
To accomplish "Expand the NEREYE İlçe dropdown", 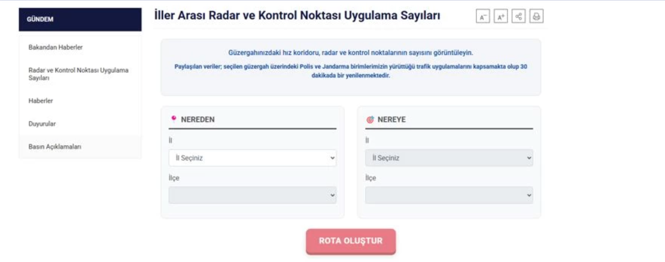I will [x=449, y=195].
